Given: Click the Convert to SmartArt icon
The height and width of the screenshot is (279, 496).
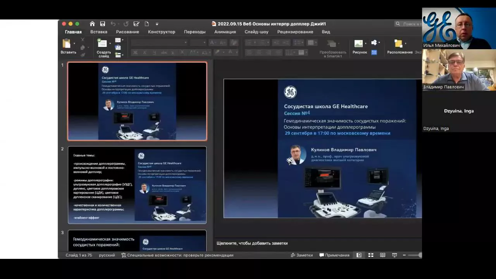Looking at the screenshot, I should [331, 43].
